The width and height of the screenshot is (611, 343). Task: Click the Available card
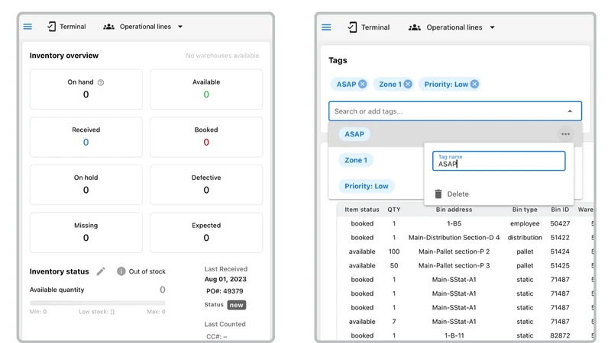206,89
